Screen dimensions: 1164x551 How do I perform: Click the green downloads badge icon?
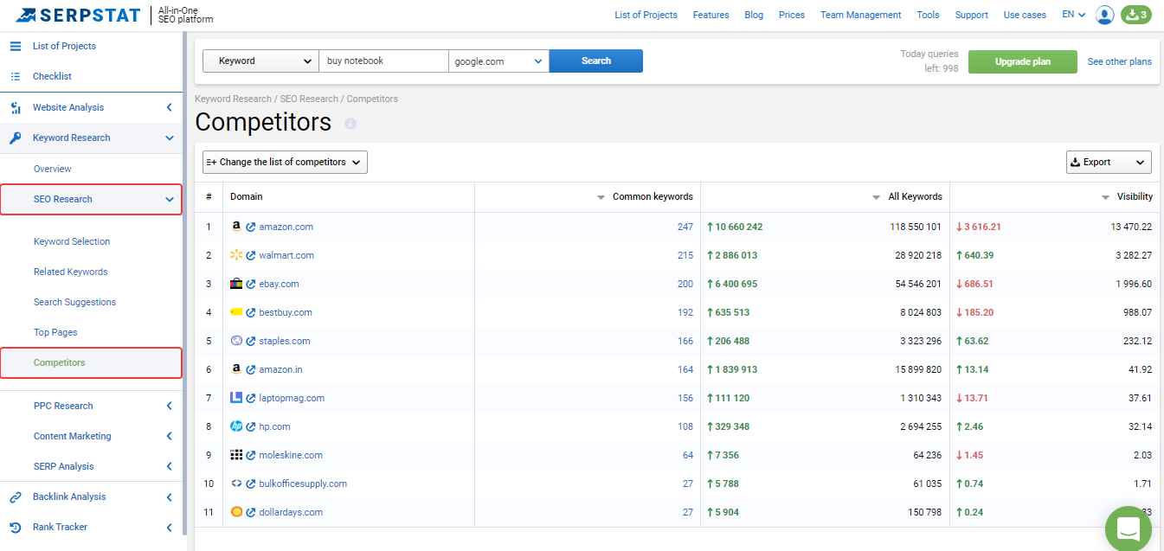[x=1136, y=15]
